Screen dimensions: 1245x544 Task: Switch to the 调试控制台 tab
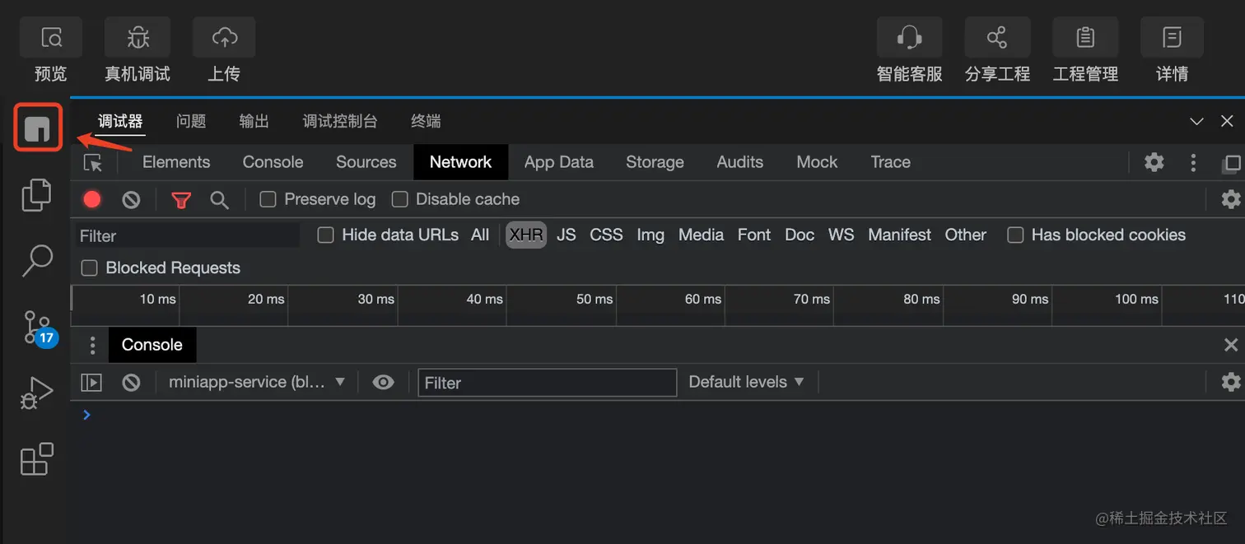tap(340, 121)
